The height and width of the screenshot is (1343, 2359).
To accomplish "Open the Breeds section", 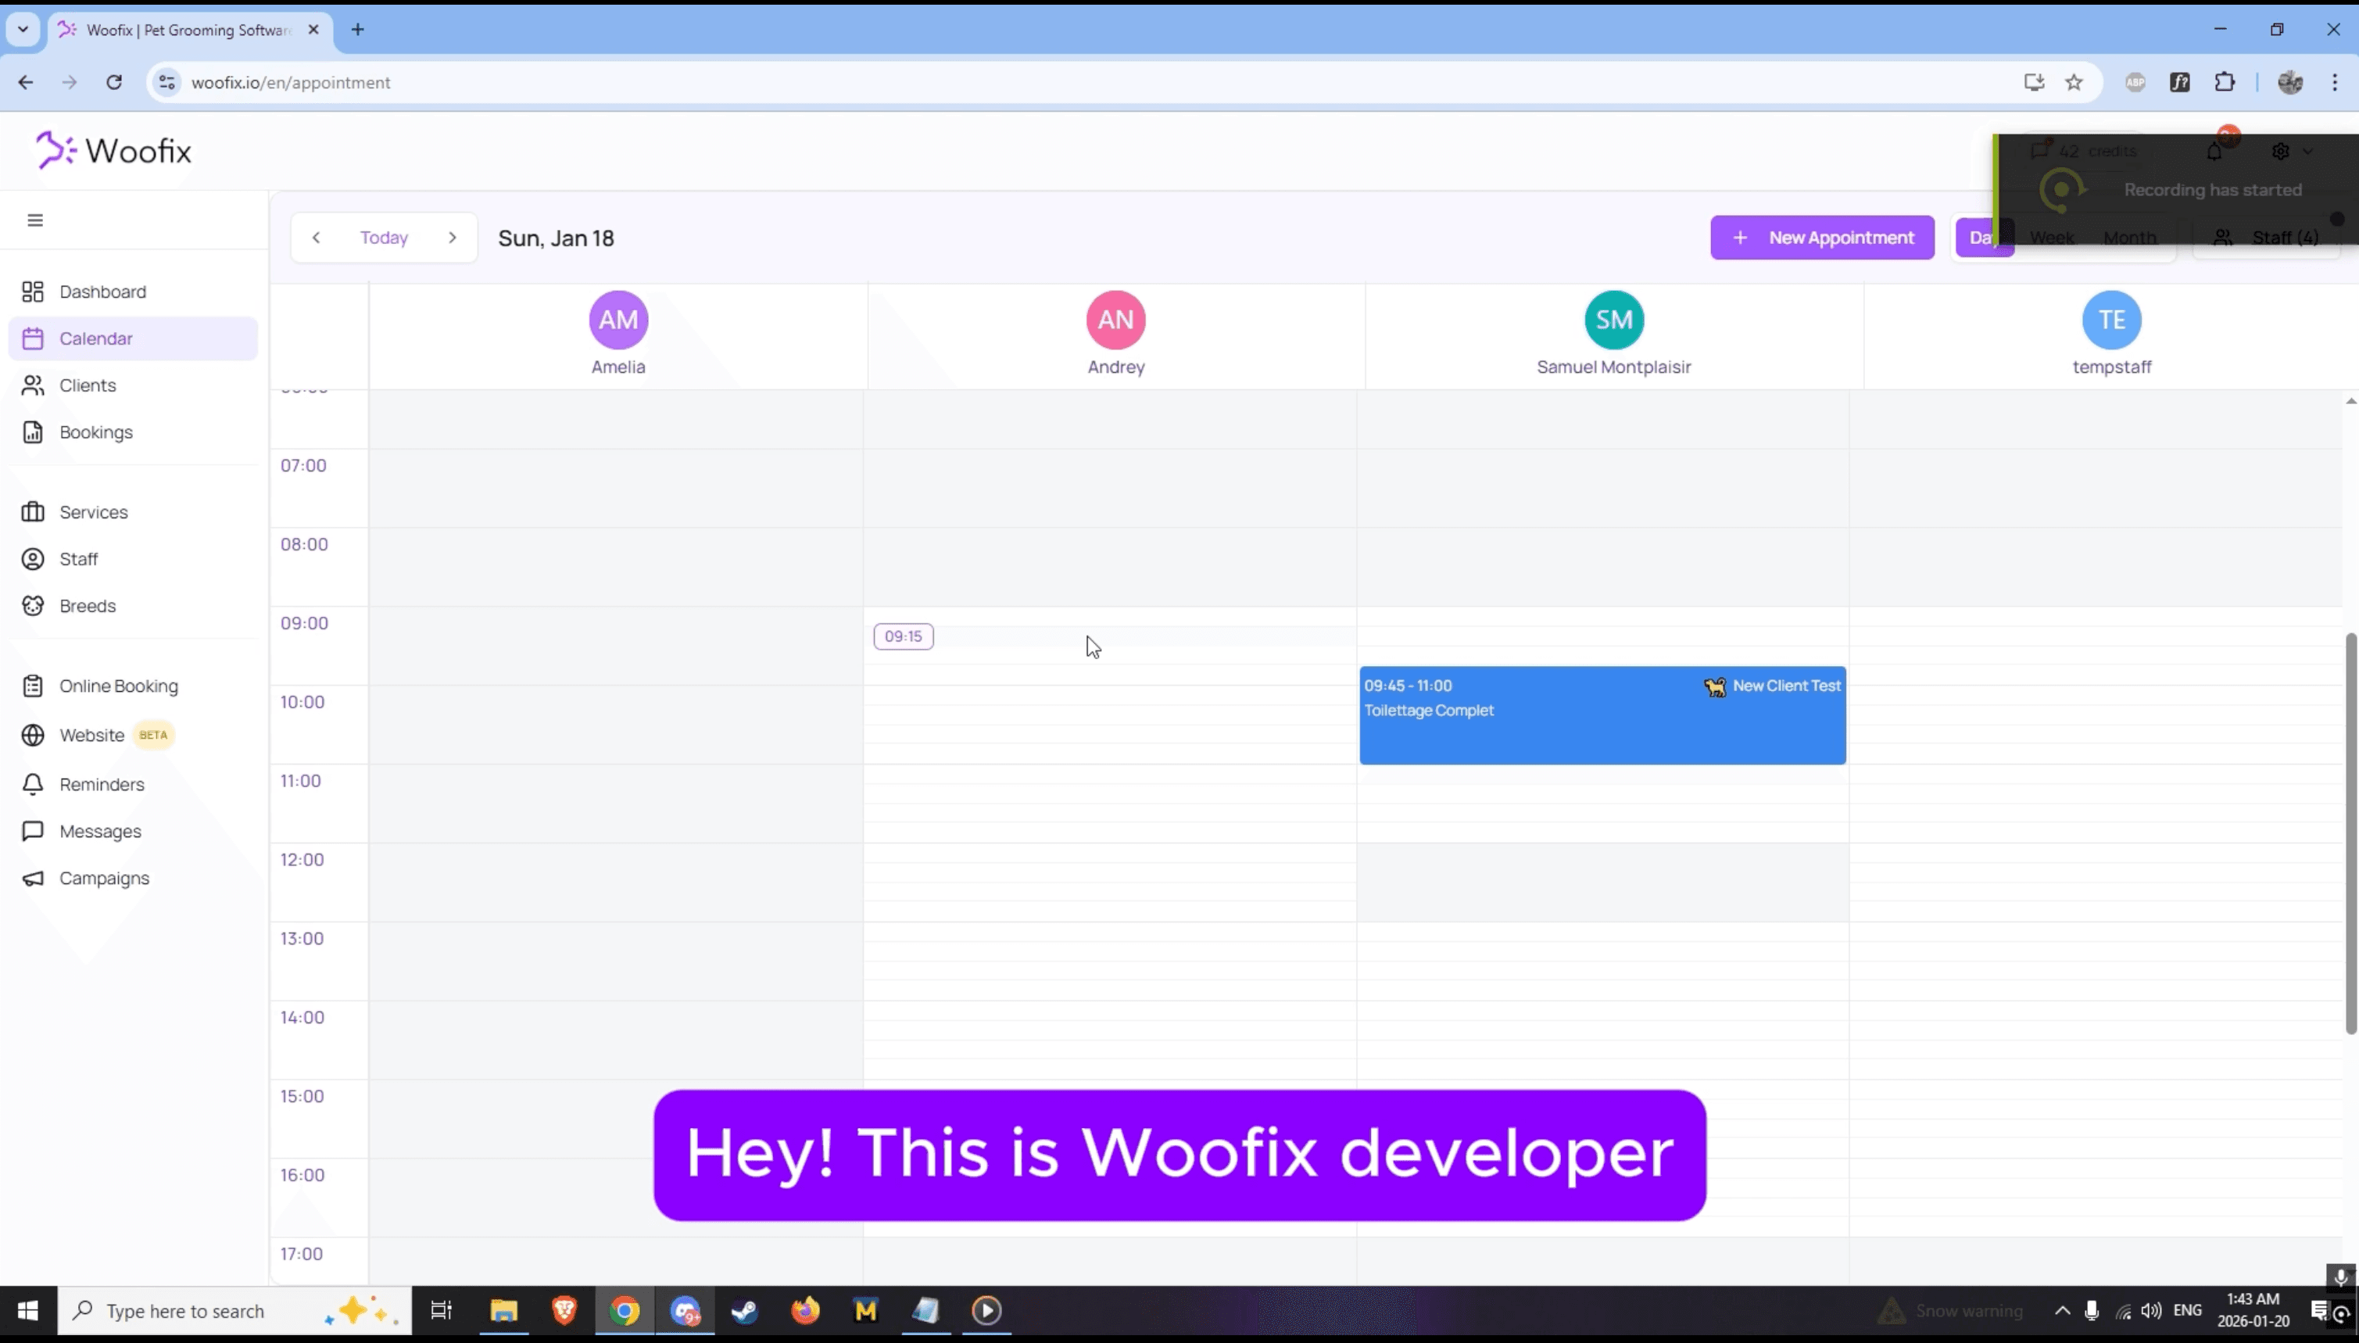I will [88, 606].
